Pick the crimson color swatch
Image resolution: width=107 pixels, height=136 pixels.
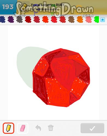click(x=37, y=19)
